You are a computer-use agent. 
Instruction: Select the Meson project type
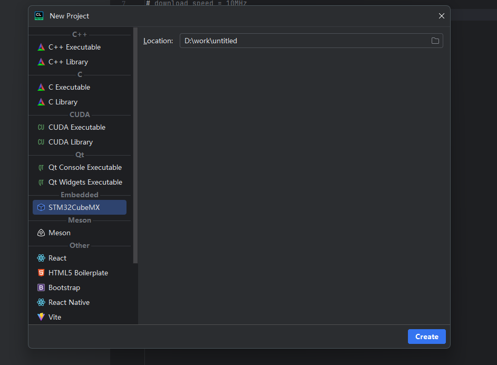click(x=80, y=233)
